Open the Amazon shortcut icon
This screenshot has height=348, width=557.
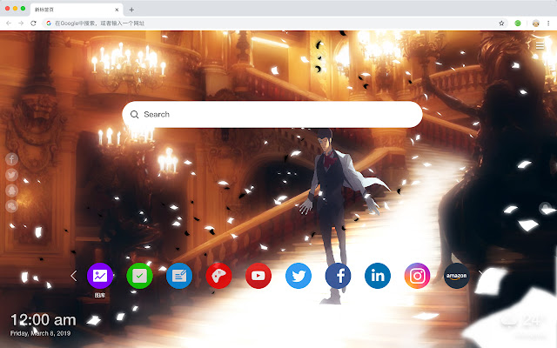tap(456, 276)
